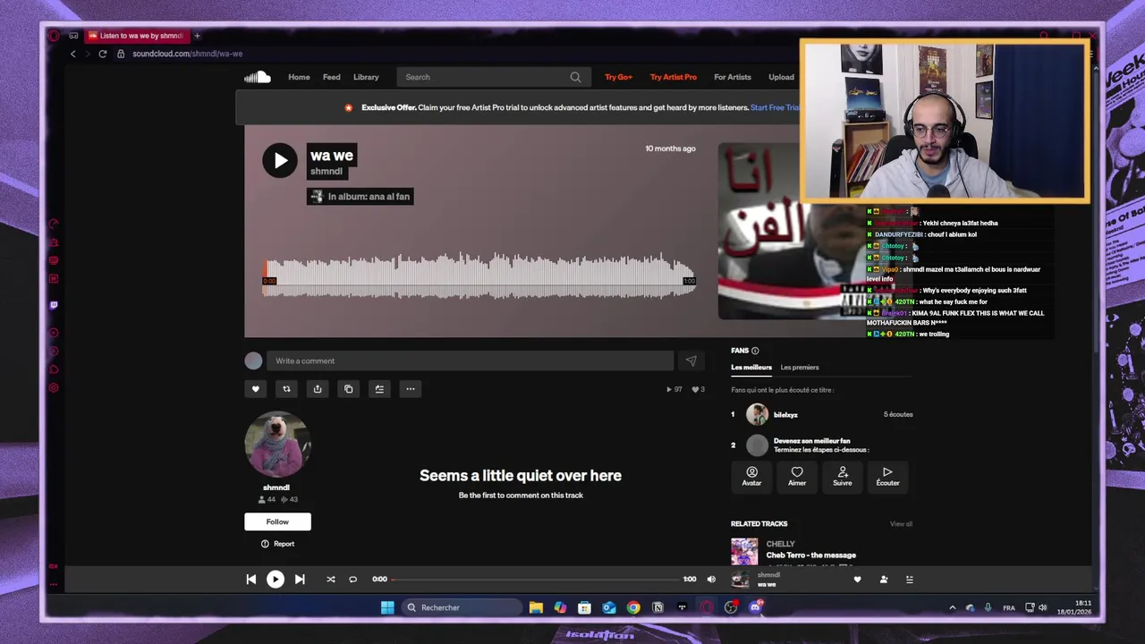This screenshot has width=1145, height=644.
Task: Open the Windows Start menu
Action: (x=387, y=607)
